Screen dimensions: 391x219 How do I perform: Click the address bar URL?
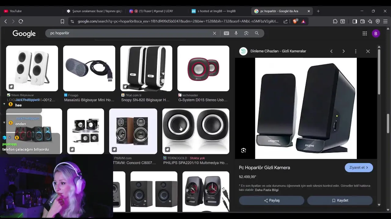coord(178,21)
